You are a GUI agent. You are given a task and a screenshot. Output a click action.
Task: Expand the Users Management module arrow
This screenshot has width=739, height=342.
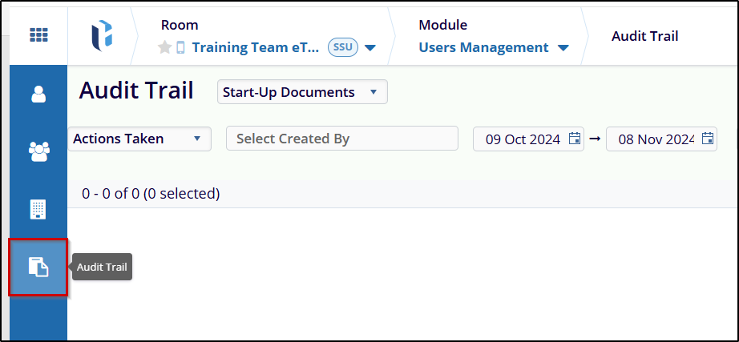(563, 47)
